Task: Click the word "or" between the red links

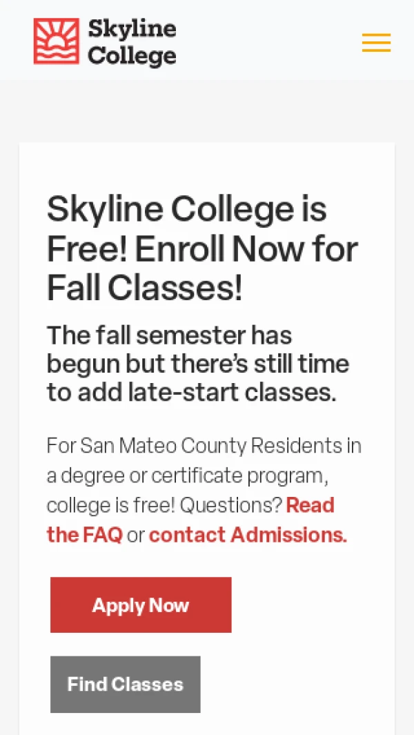Action: click(136, 536)
